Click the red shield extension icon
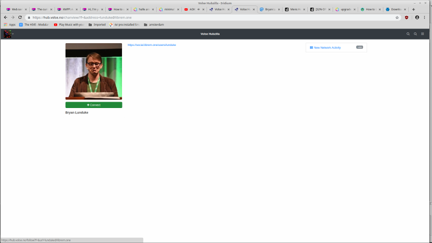The width and height of the screenshot is (432, 243). [407, 17]
